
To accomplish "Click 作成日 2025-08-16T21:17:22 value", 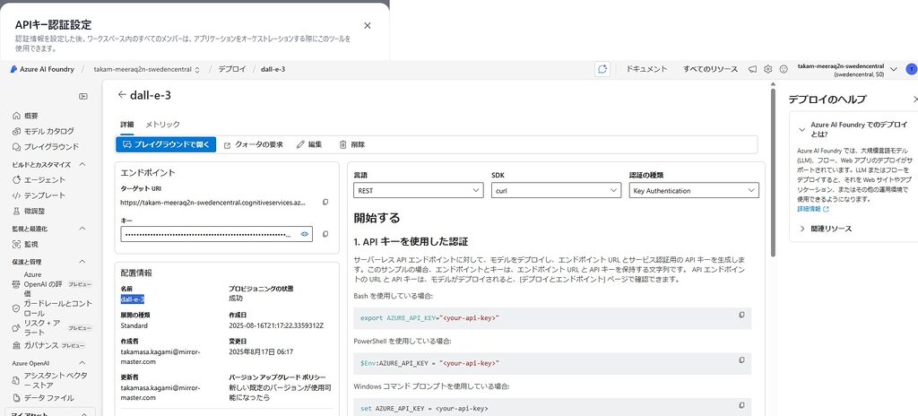I will point(276,325).
